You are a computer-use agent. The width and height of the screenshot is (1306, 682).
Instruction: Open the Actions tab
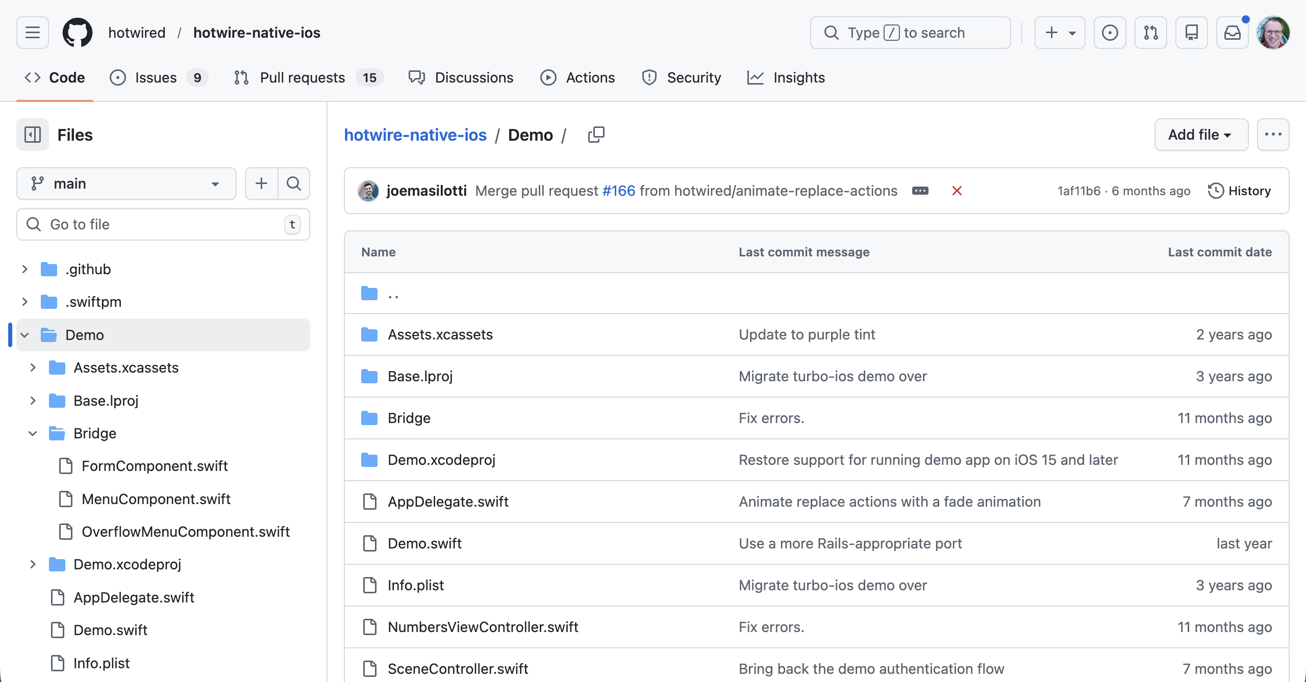tap(578, 77)
